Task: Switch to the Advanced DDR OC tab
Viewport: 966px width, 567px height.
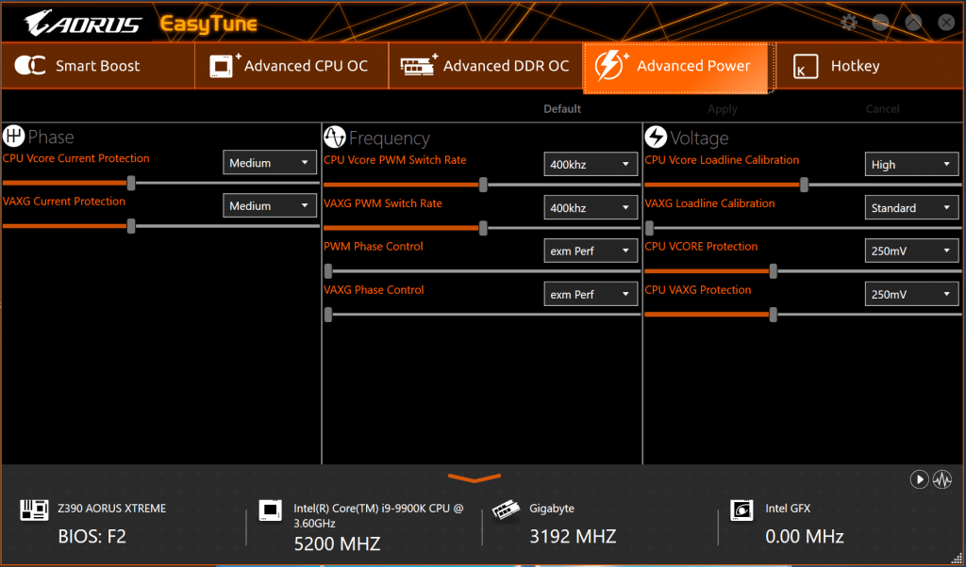Action: (486, 66)
